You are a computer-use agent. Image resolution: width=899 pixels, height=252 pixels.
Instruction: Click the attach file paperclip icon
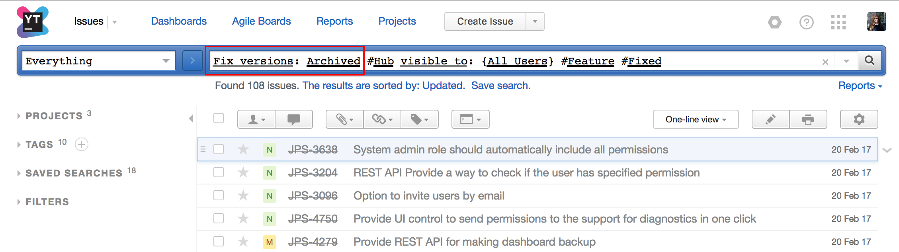point(344,119)
